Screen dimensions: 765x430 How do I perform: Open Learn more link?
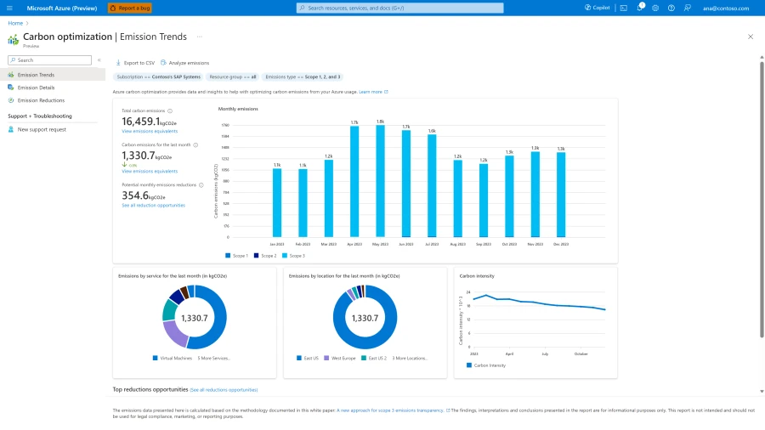373,92
